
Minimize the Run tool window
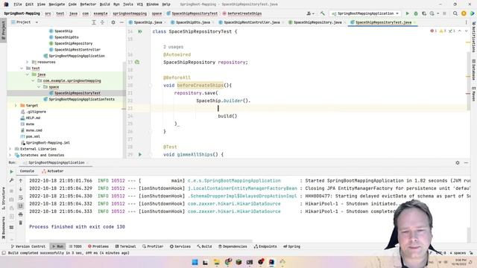pos(466,163)
